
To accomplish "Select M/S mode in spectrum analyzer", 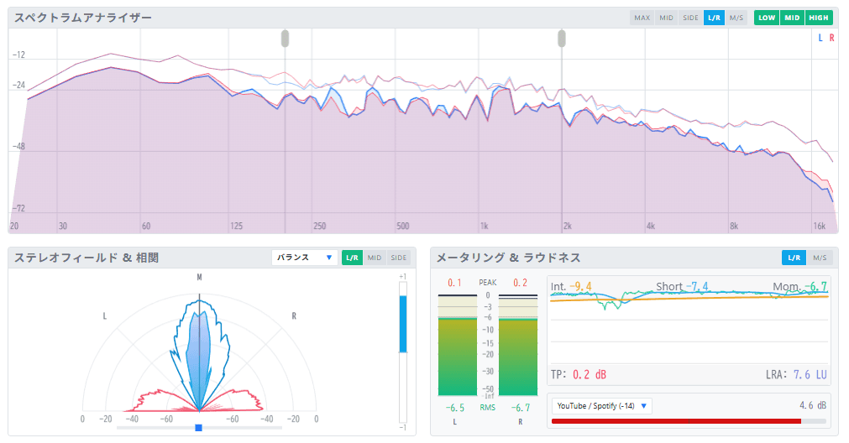I will click(736, 18).
